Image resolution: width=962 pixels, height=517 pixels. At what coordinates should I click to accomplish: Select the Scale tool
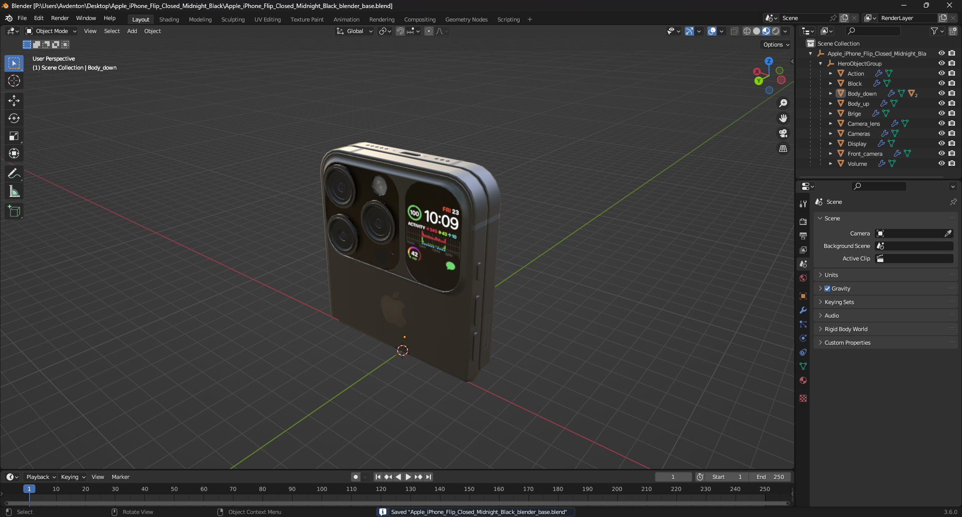14,136
